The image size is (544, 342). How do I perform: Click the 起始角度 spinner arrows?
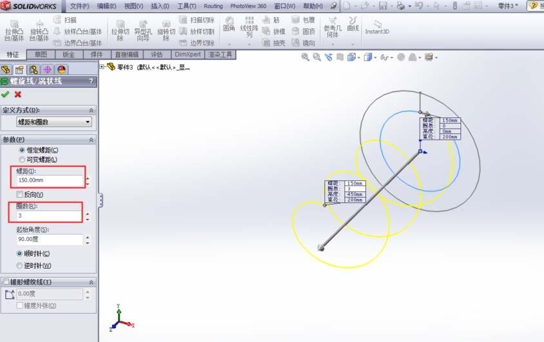click(88, 240)
